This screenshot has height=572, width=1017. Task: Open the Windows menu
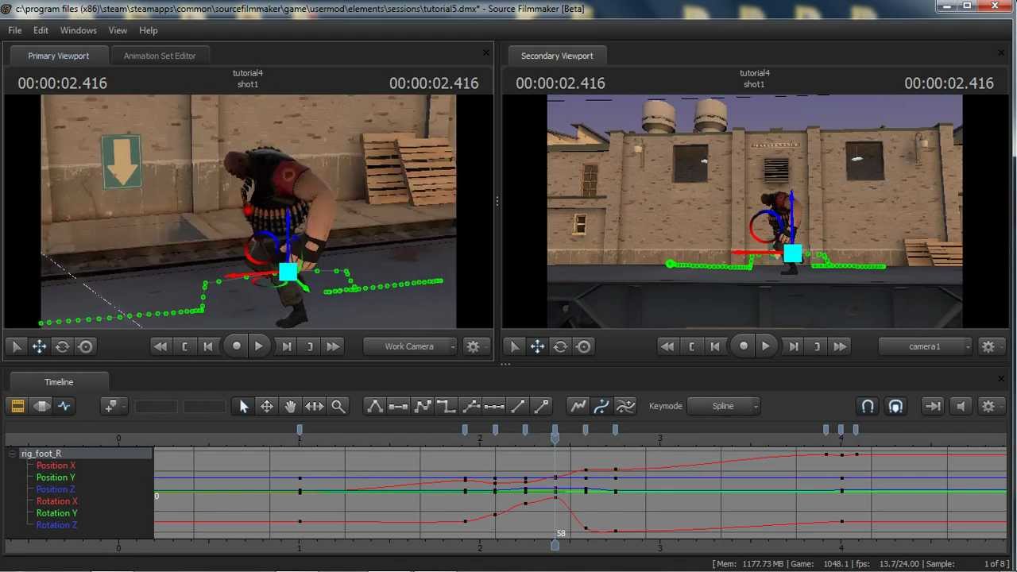pos(79,30)
